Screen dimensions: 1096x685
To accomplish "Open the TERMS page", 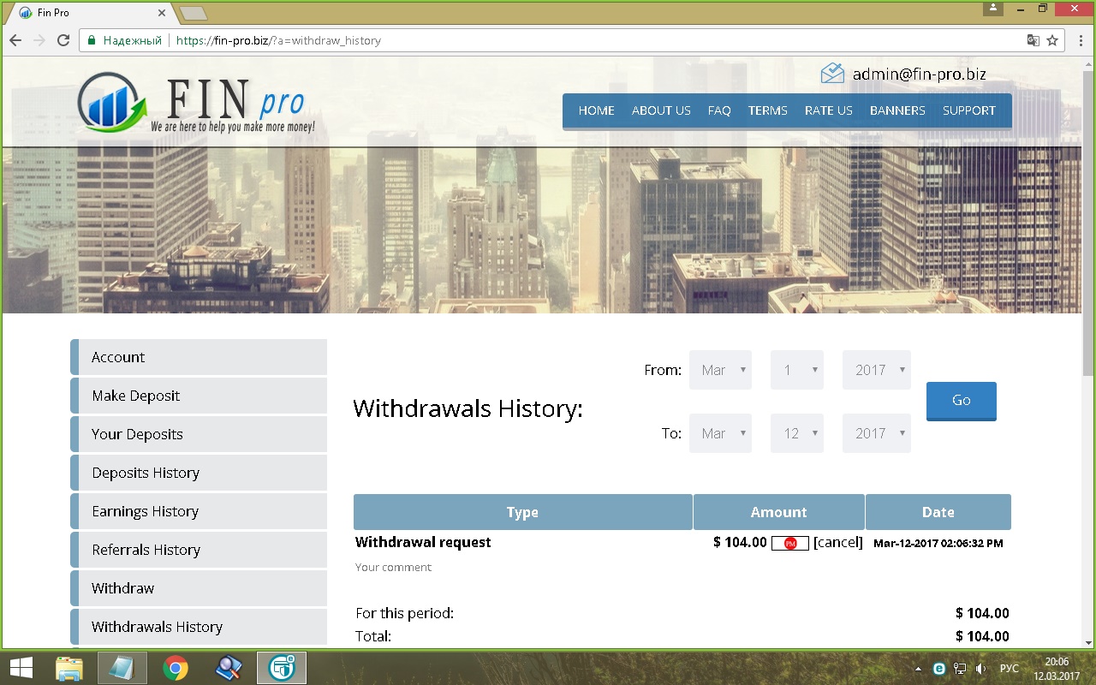I will [767, 110].
